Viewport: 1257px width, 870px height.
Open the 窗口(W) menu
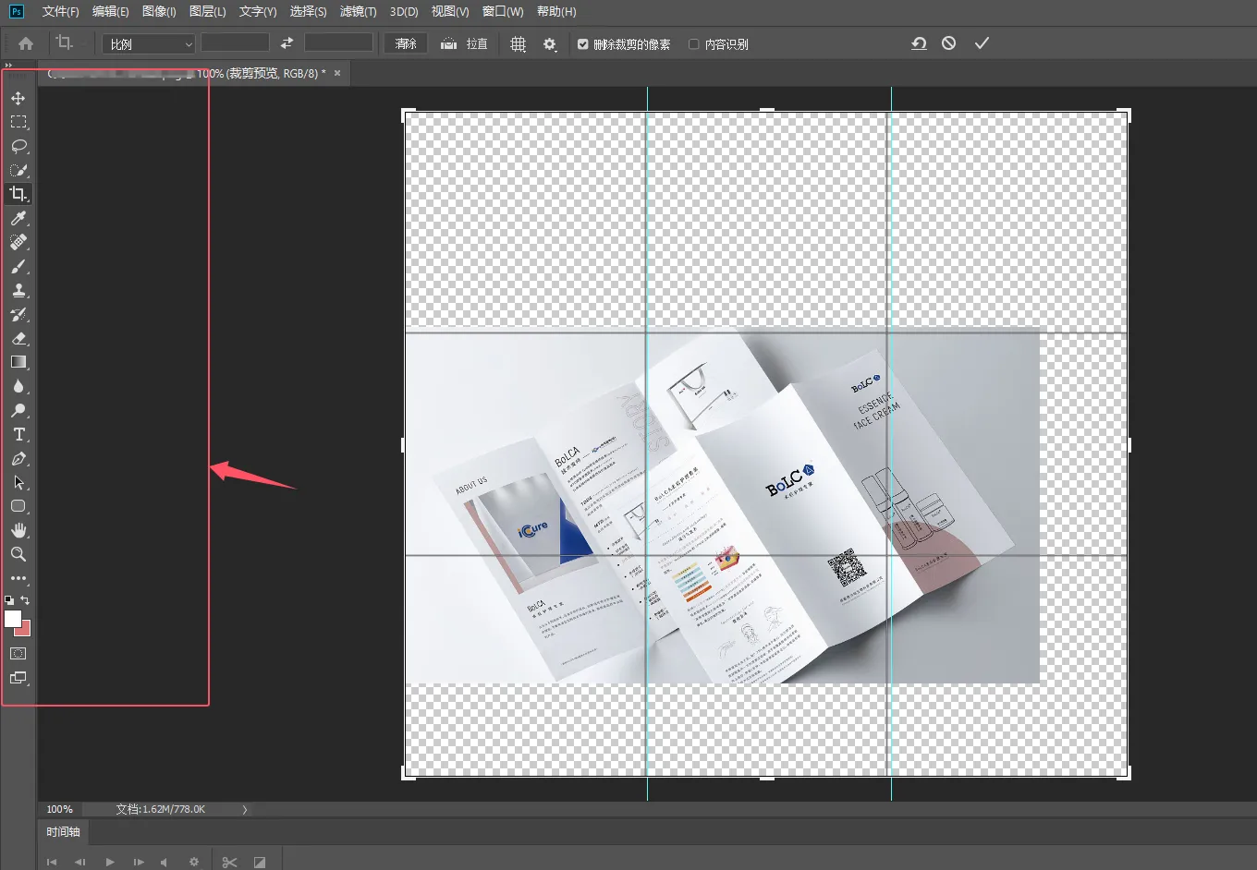click(x=503, y=11)
